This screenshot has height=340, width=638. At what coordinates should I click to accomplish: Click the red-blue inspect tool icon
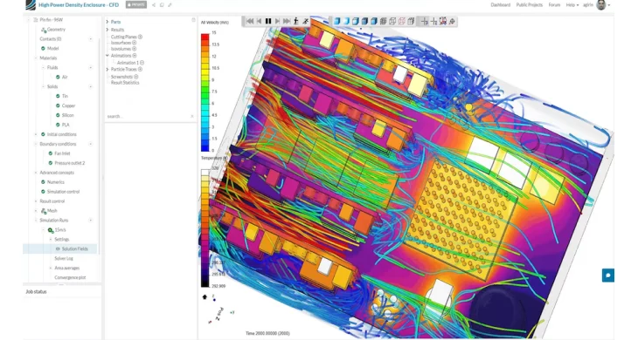coord(443,21)
